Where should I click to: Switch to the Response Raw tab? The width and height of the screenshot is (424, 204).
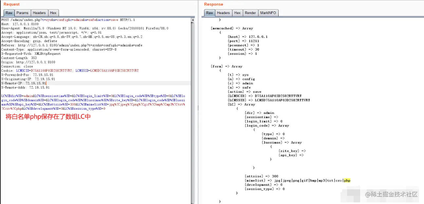[210, 13]
